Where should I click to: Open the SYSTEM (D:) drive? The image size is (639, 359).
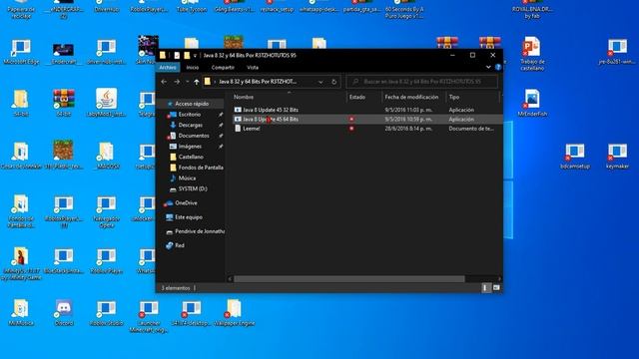pos(193,188)
